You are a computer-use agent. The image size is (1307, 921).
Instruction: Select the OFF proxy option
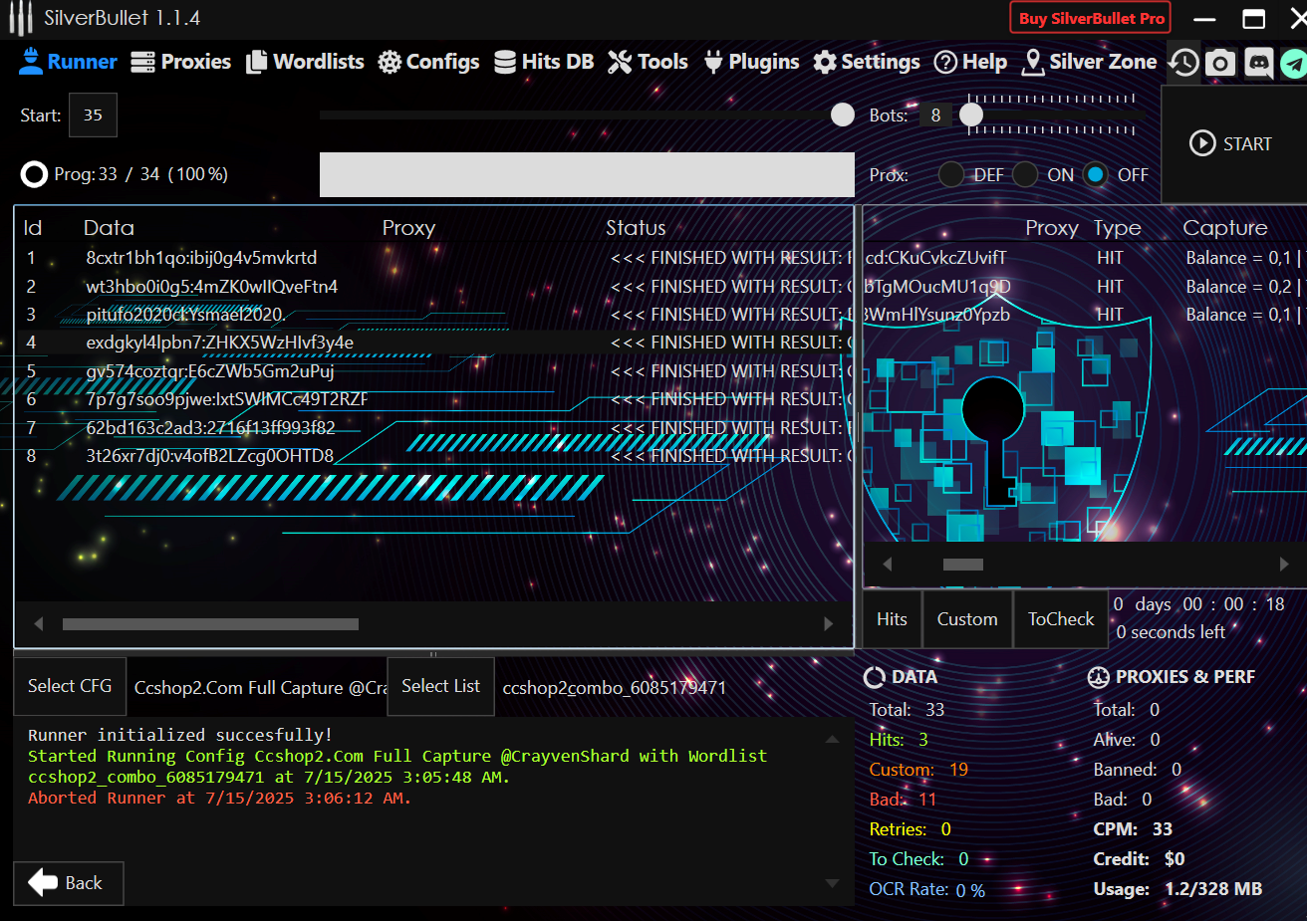(1096, 175)
